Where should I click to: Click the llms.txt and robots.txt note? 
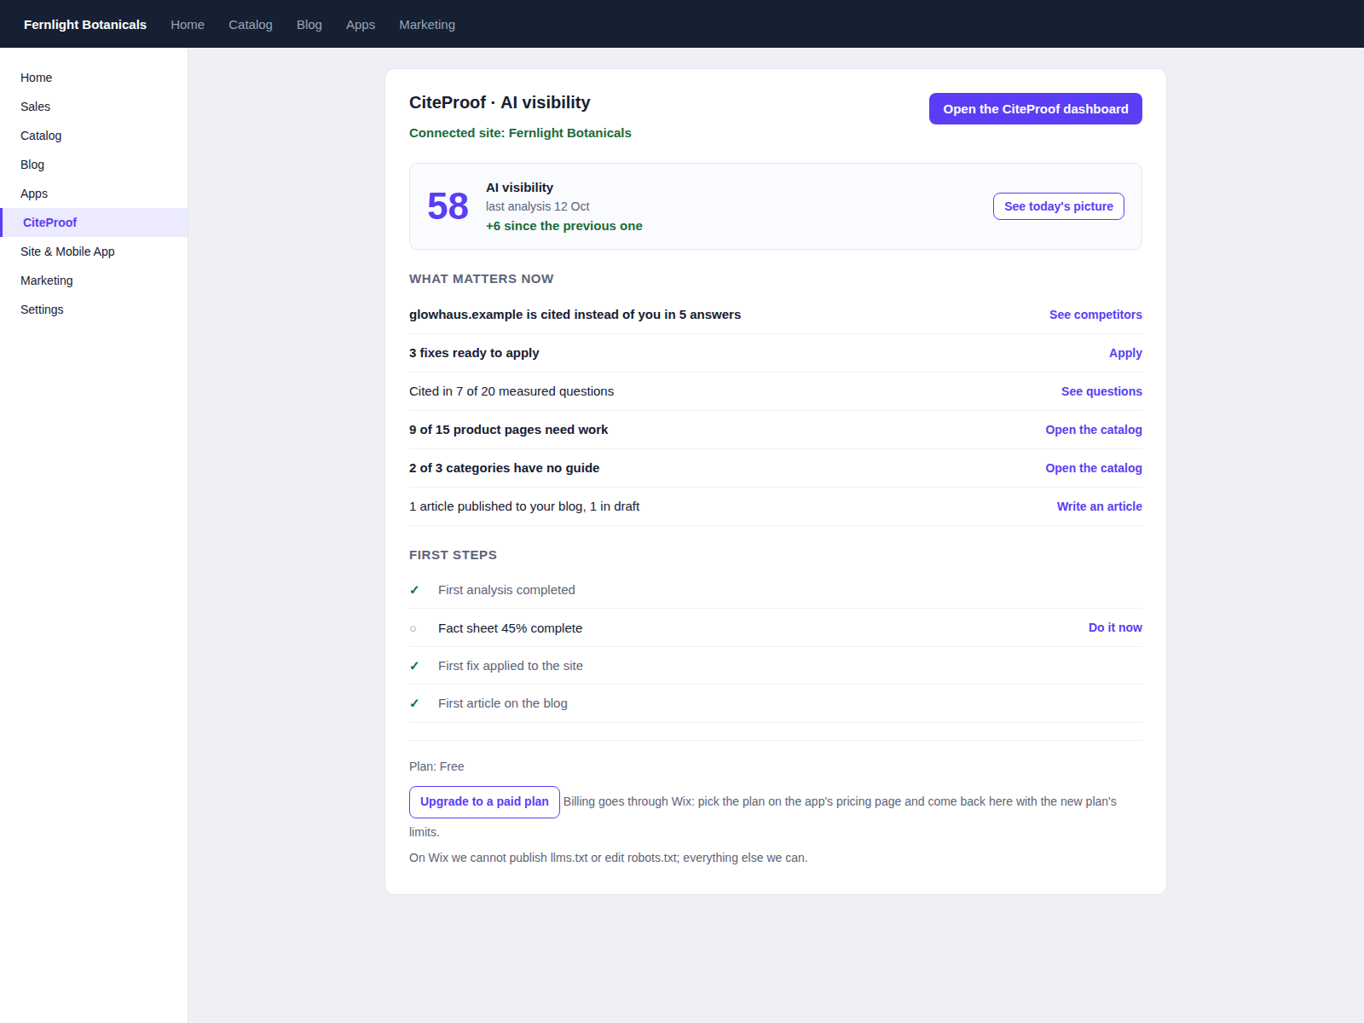click(x=608, y=858)
